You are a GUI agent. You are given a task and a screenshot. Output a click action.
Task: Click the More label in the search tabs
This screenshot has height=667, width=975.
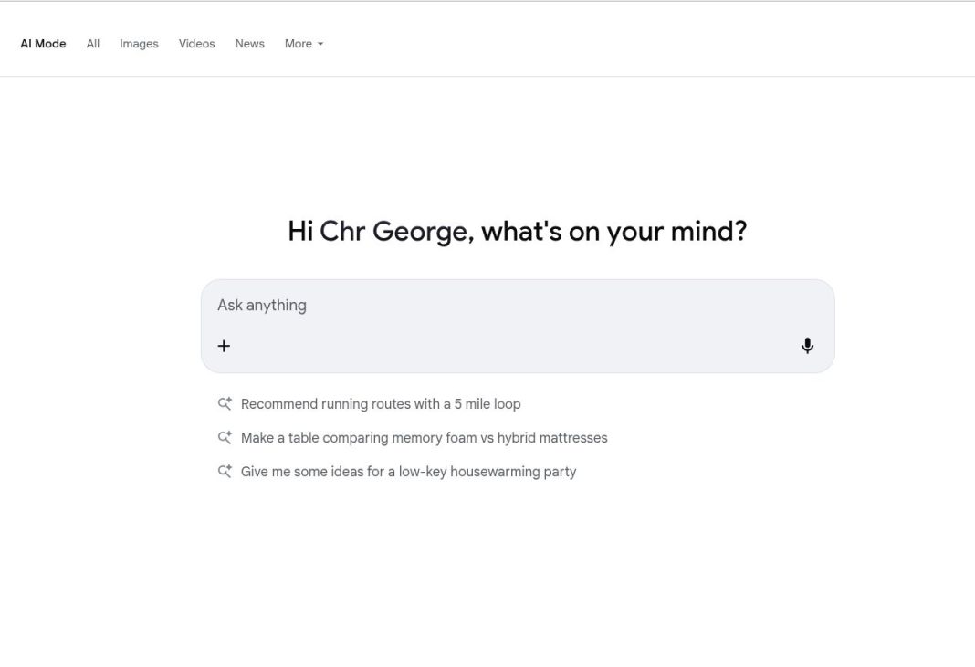(x=298, y=43)
